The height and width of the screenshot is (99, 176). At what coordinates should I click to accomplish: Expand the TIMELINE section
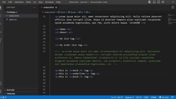pos(11,94)
